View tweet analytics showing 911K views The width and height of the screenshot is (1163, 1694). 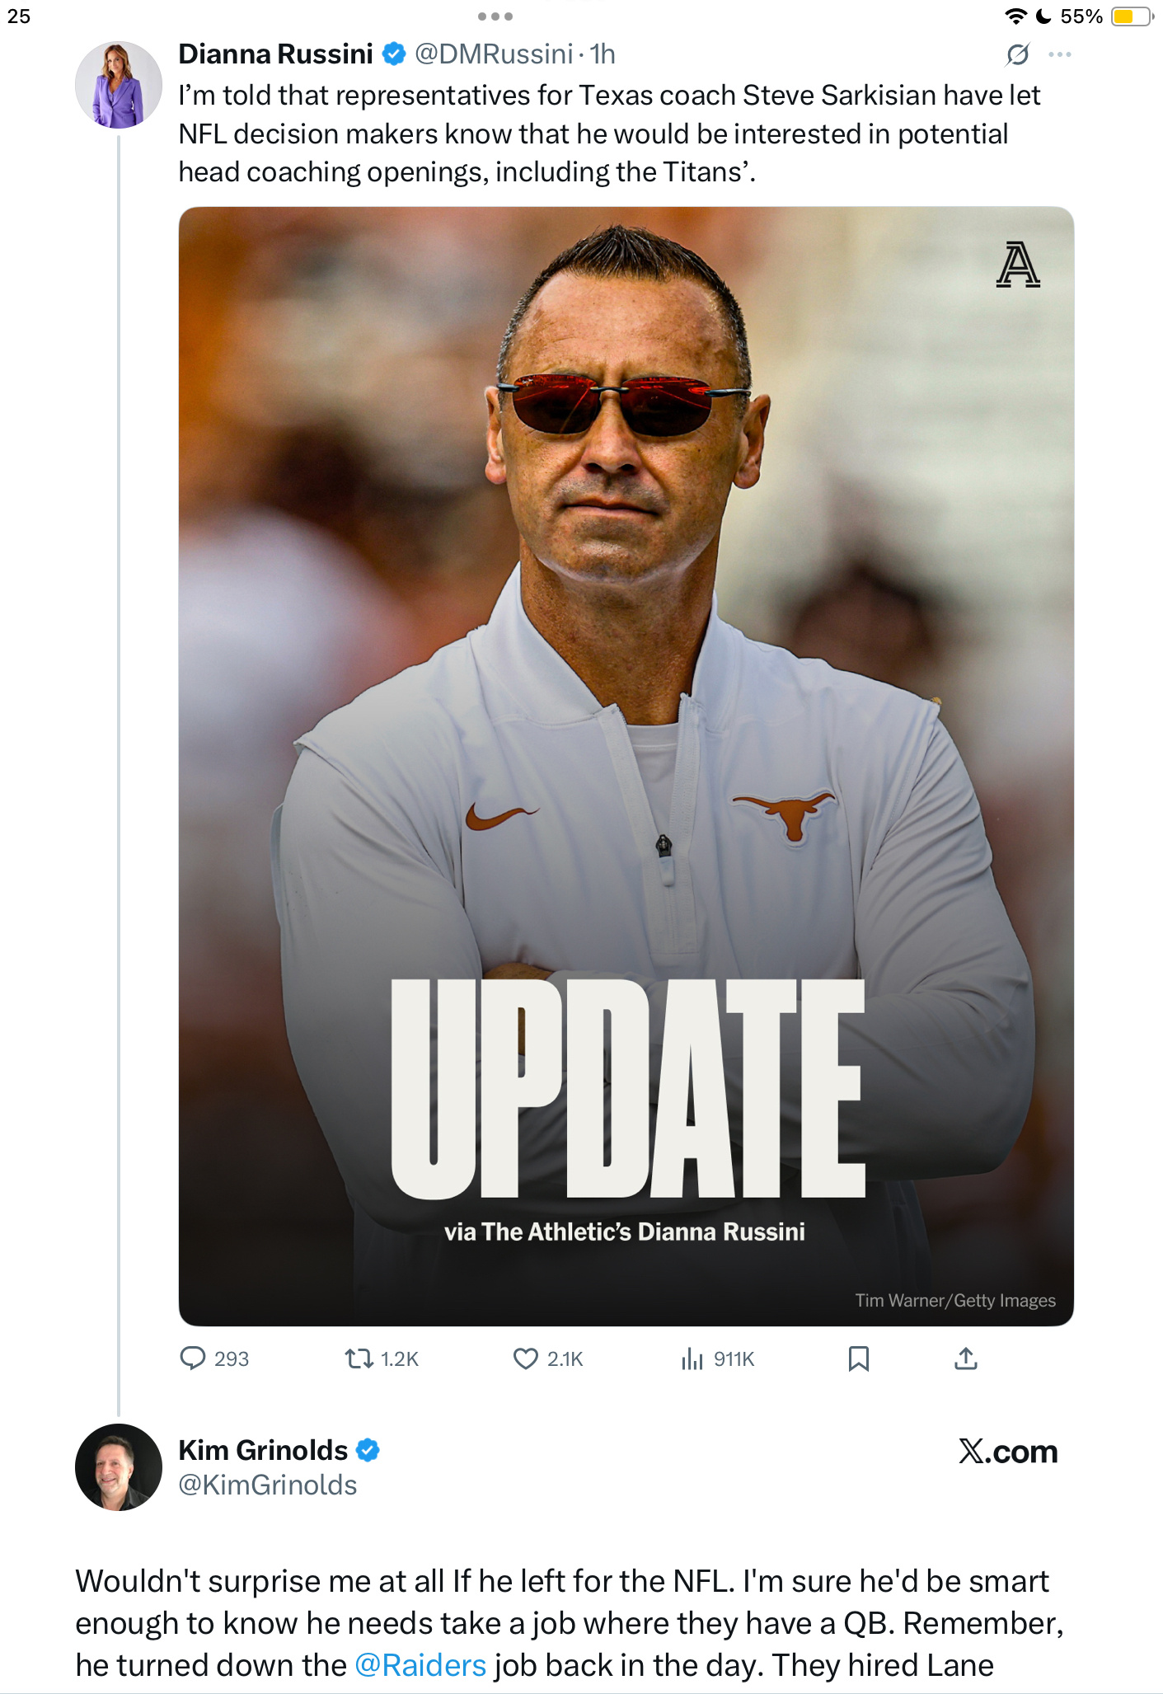tap(692, 1358)
